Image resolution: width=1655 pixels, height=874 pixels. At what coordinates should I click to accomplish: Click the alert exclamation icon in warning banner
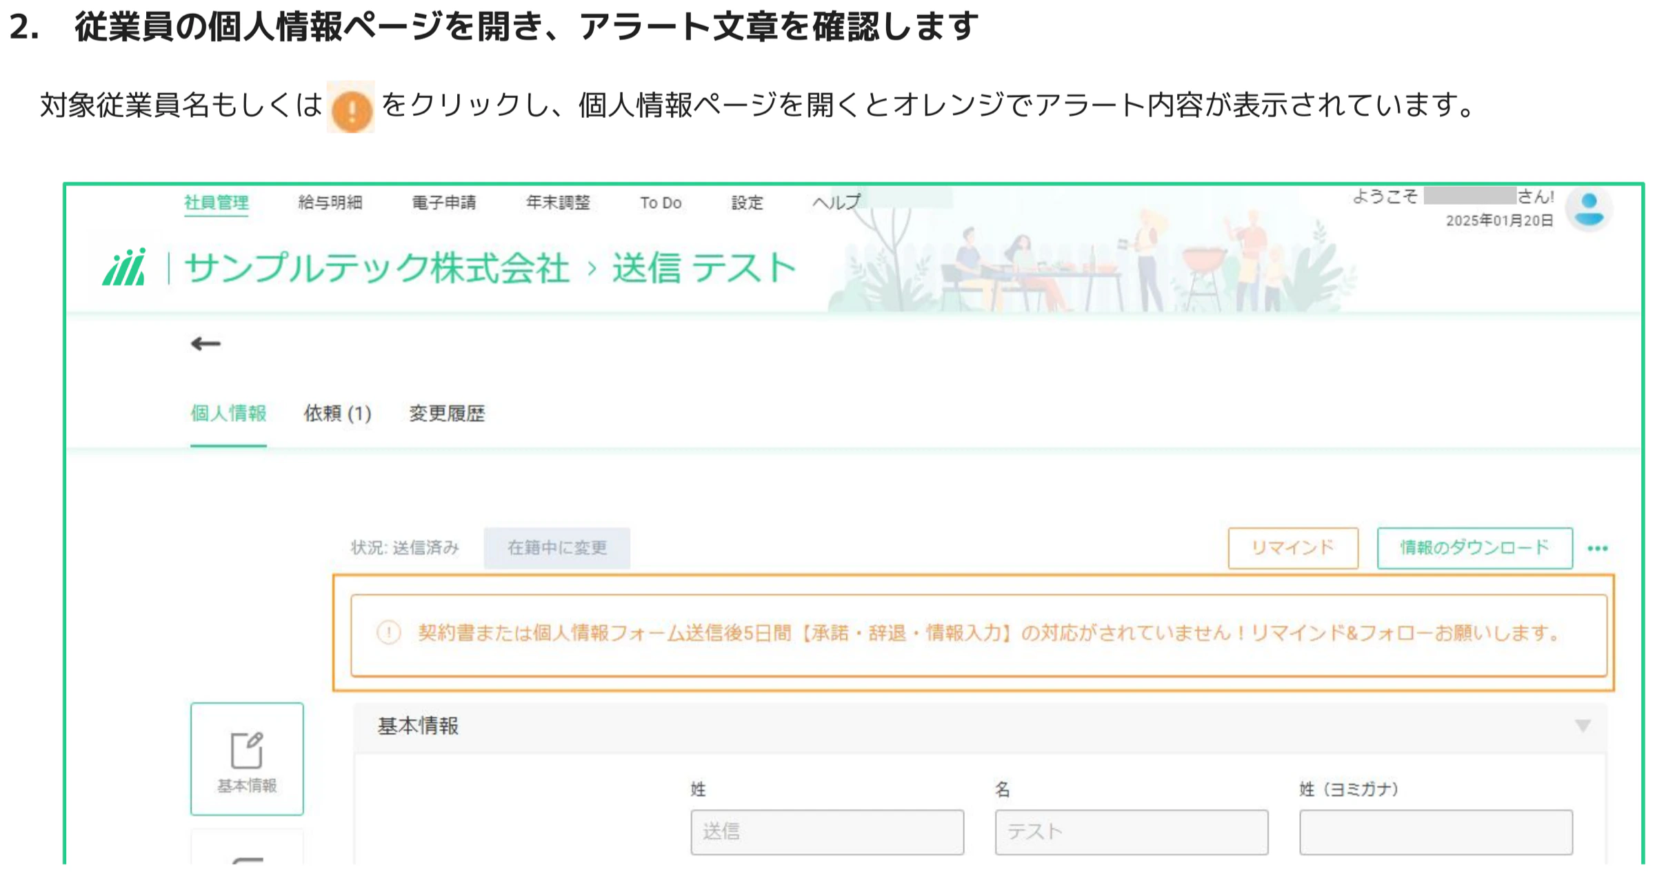point(388,633)
